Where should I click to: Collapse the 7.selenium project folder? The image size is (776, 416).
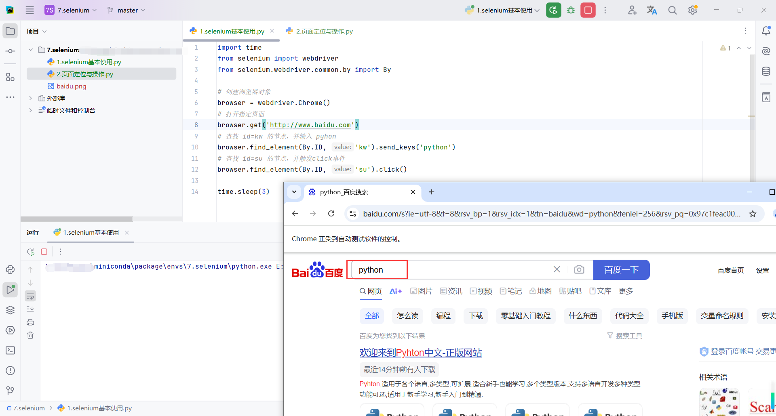[x=31, y=50]
